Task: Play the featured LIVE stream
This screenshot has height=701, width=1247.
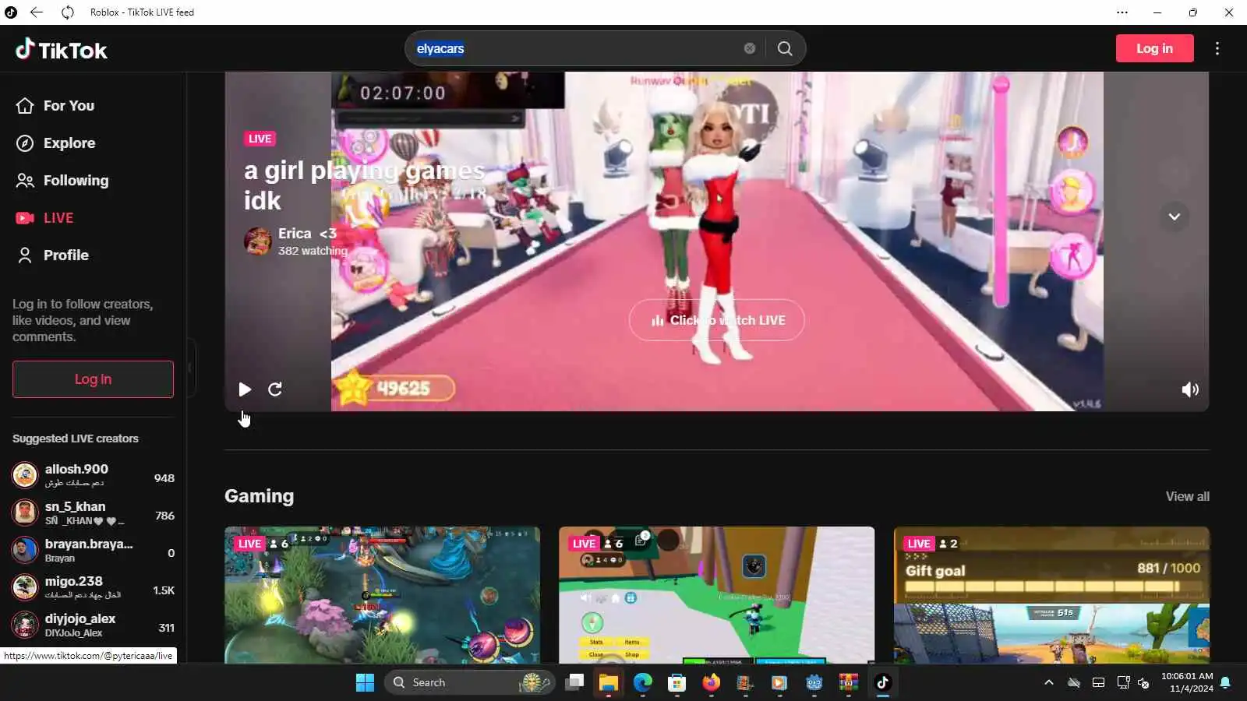Action: point(245,389)
